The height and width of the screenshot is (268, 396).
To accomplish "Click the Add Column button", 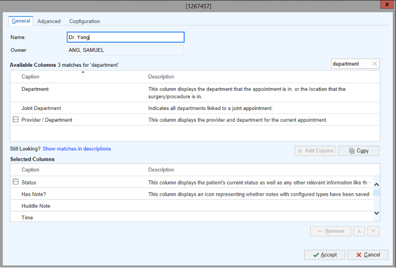I will tap(315, 151).
